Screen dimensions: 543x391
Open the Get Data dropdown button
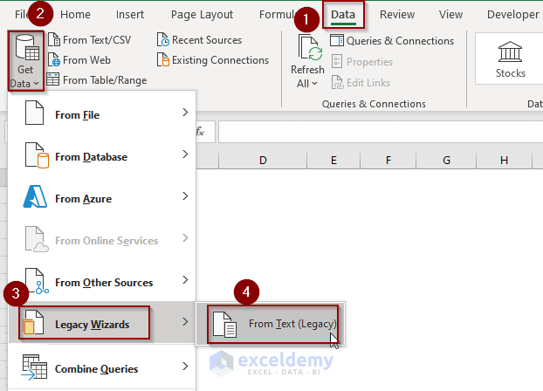(25, 61)
